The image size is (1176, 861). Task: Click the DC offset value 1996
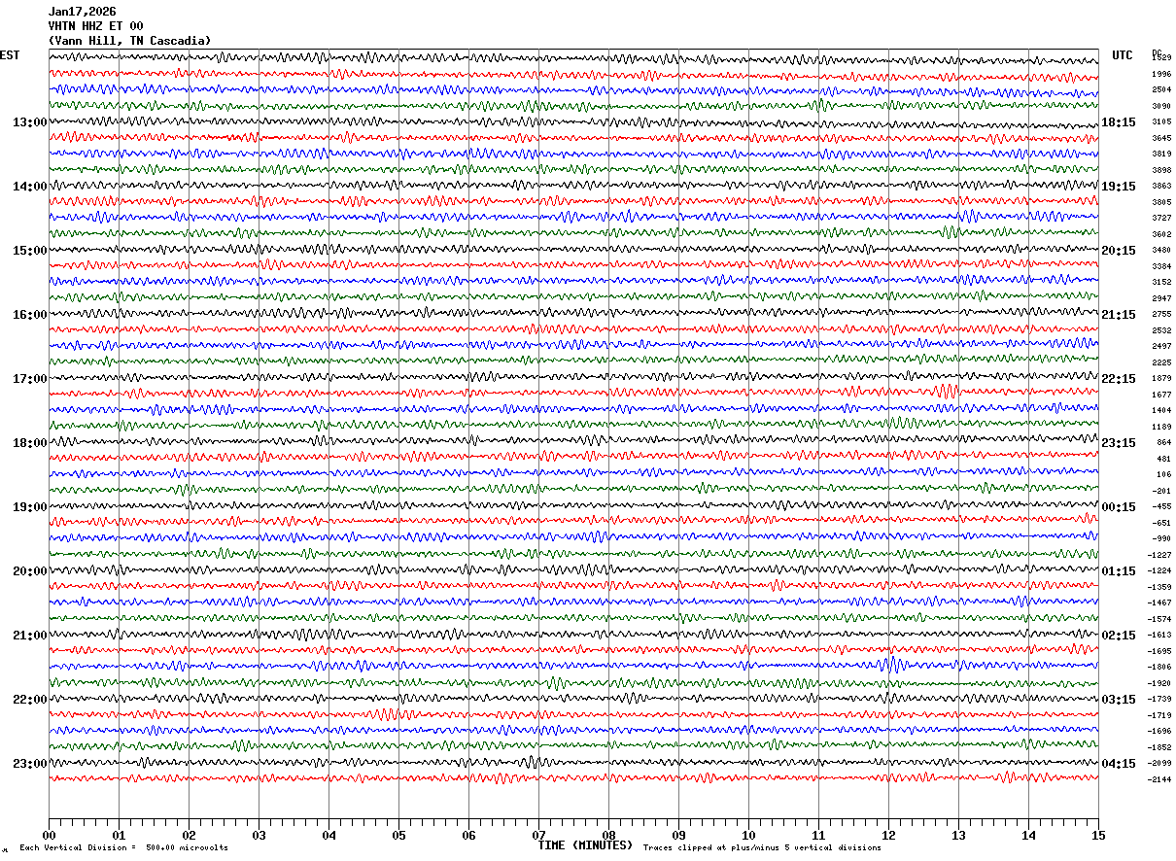(x=1161, y=74)
